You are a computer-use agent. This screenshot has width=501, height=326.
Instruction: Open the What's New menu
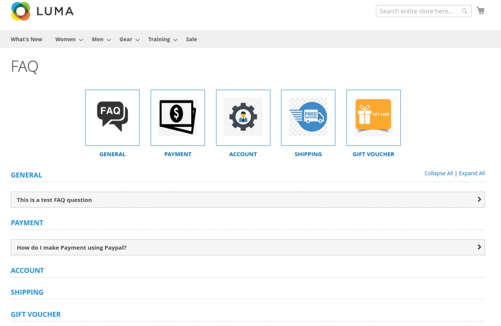point(26,39)
